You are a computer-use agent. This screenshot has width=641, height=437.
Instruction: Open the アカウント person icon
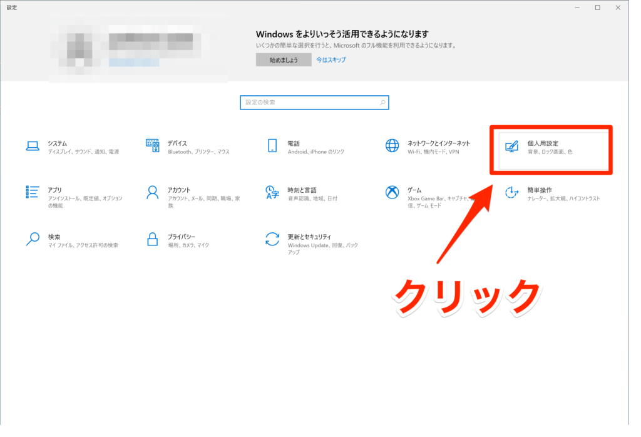tap(152, 192)
